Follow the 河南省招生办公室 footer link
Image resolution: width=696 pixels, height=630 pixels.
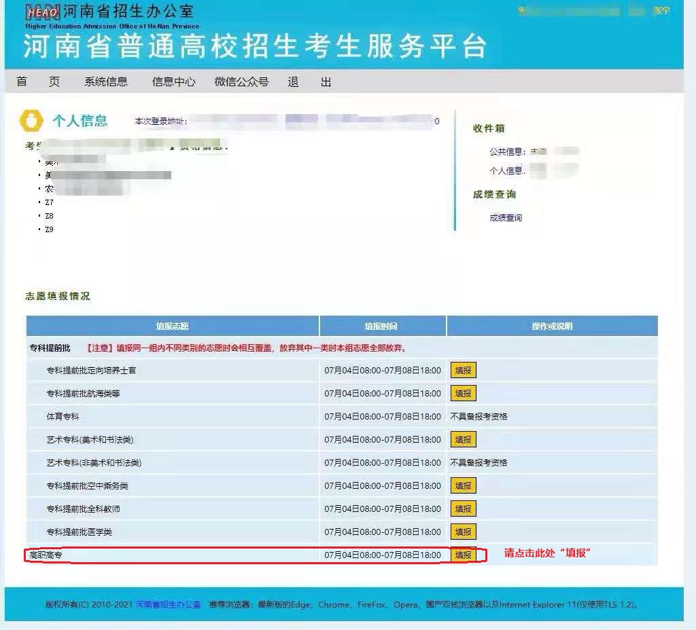click(168, 604)
